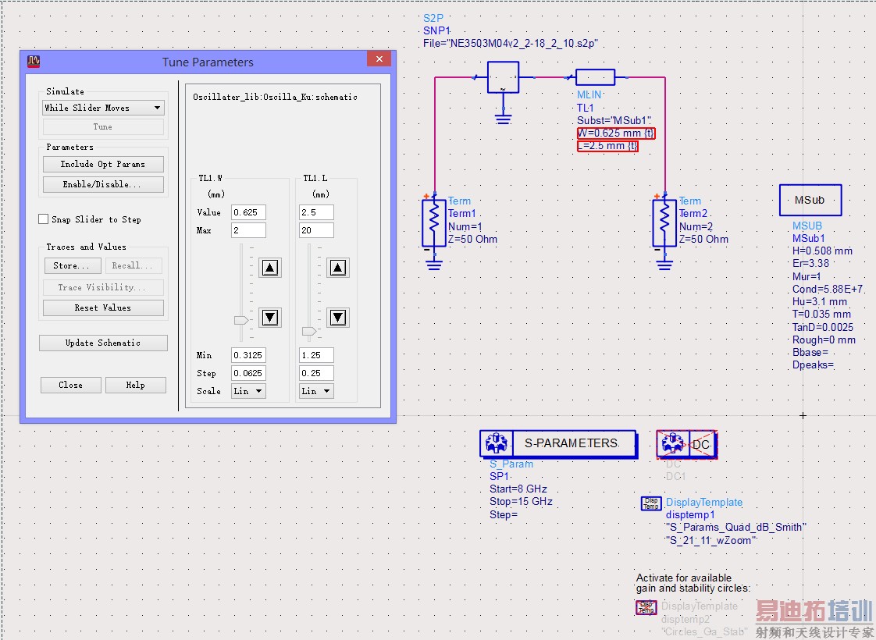This screenshot has width=876, height=640.
Task: Click the MSub substrate component box
Action: [810, 201]
